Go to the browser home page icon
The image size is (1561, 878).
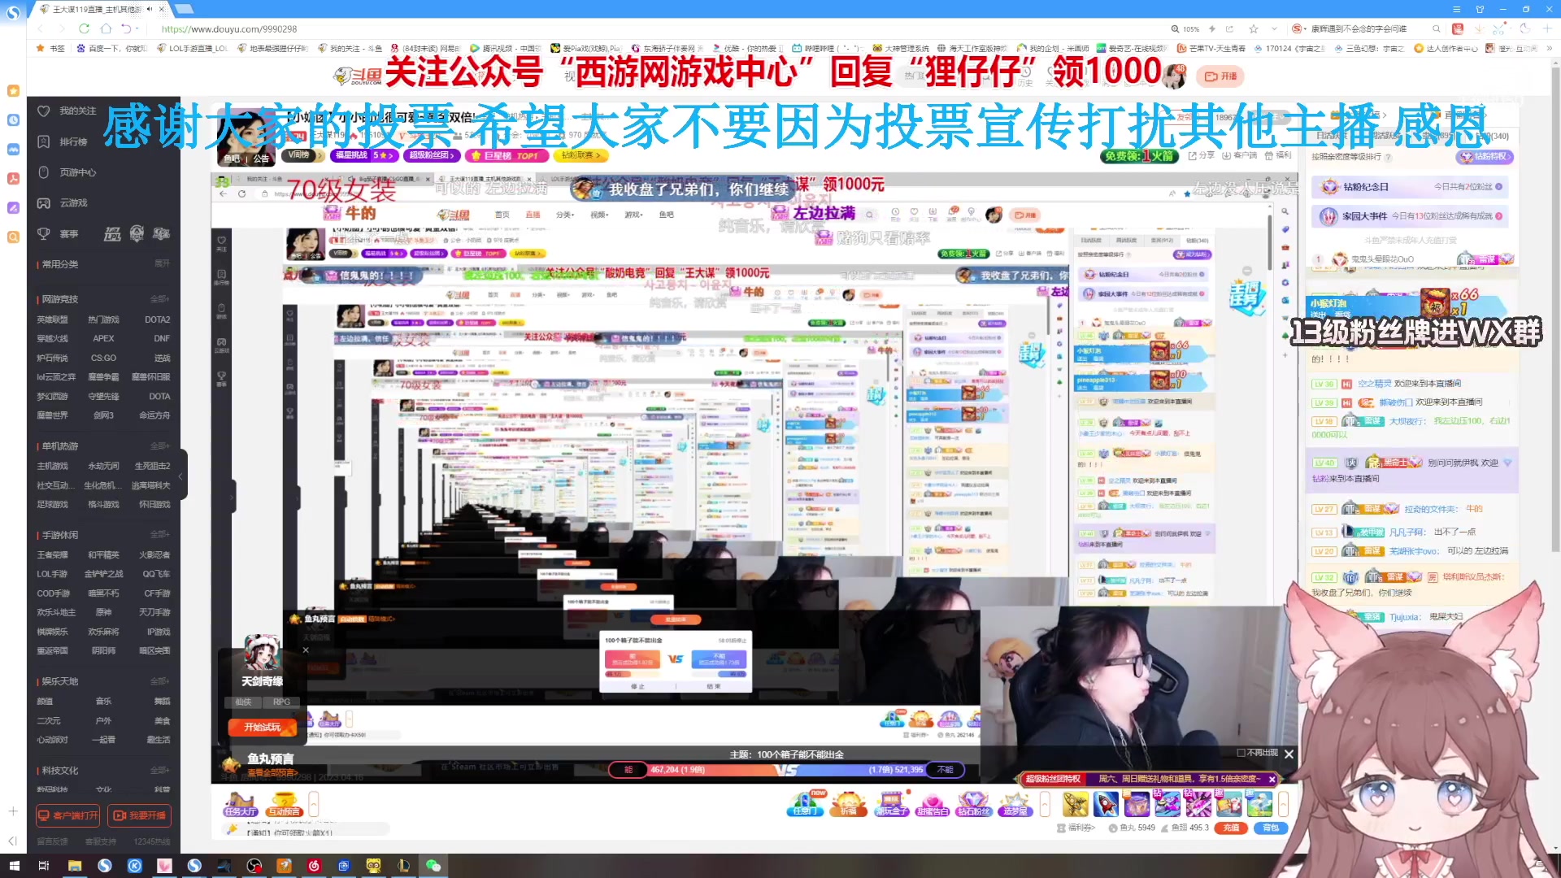pos(105,28)
